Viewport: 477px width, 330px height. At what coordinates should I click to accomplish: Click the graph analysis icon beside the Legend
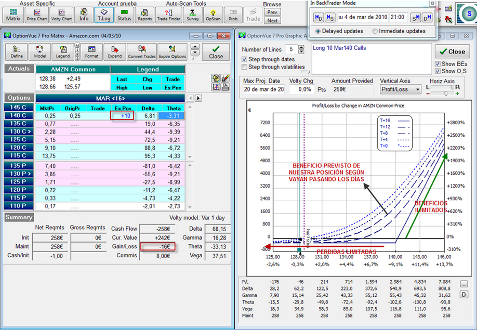216,87
